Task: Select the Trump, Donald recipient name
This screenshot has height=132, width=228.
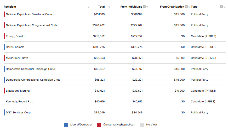Action: 15,36
